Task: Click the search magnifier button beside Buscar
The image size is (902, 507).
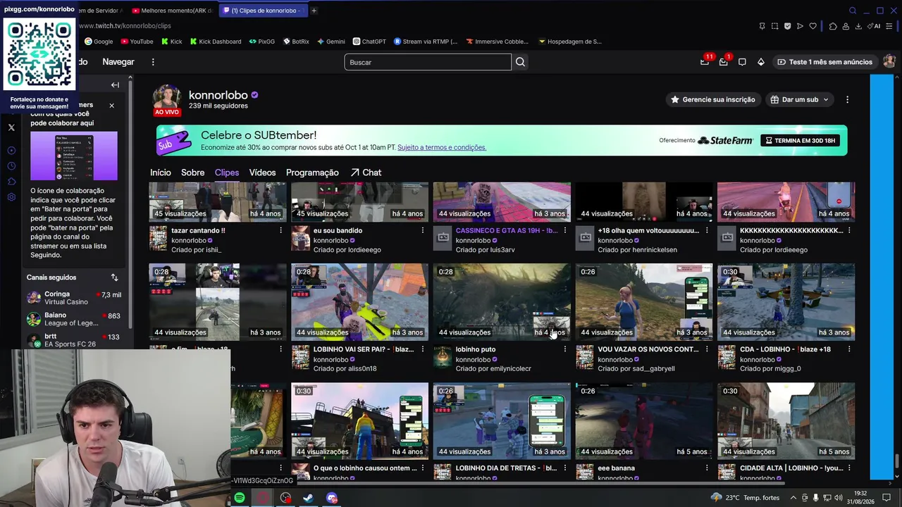Action: pos(520,62)
